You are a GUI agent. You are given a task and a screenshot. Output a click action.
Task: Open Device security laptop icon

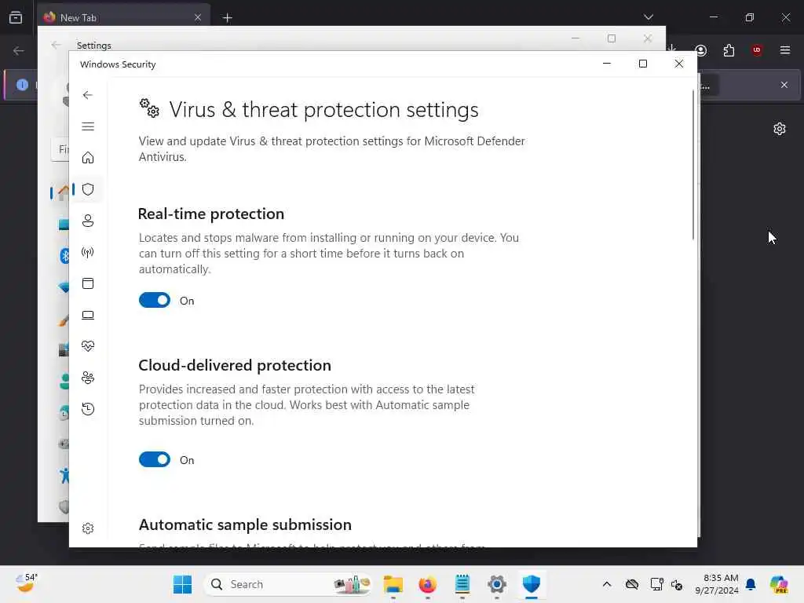pyautogui.click(x=88, y=315)
